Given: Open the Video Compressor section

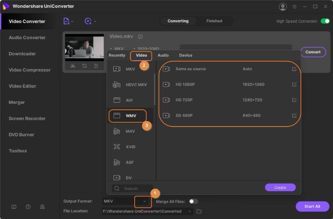Looking at the screenshot, I should coord(30,70).
